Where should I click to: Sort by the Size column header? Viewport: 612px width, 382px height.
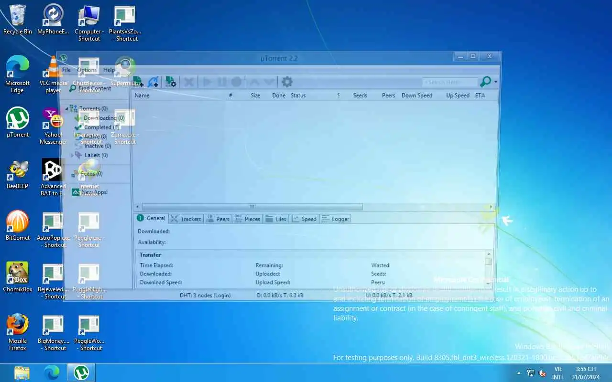[x=255, y=95]
